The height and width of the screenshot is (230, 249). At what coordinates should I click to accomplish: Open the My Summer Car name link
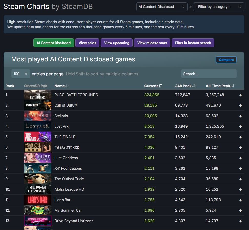[x=68, y=210]
